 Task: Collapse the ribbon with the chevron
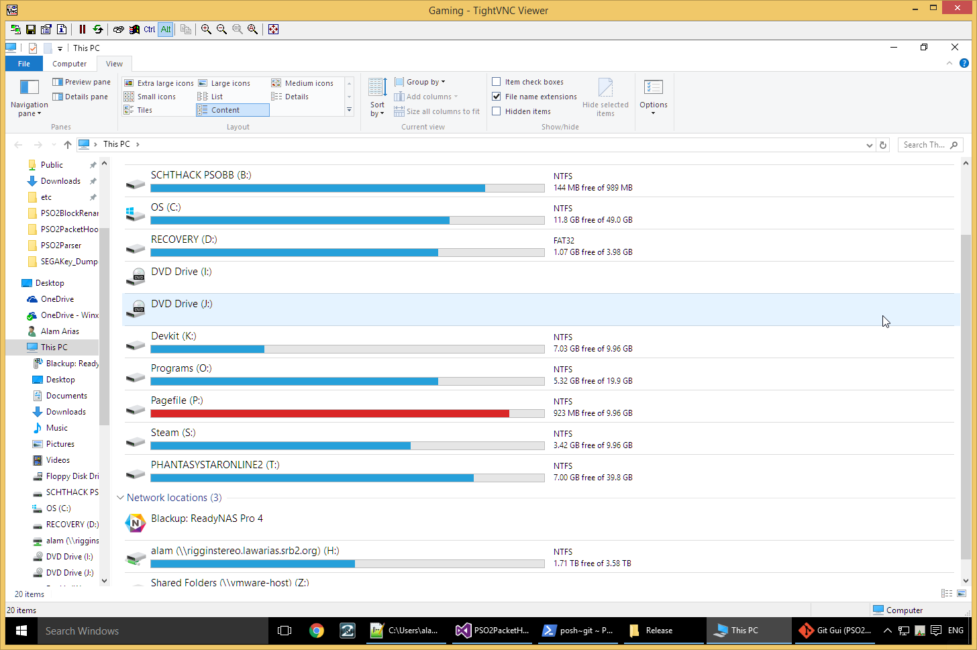[949, 63]
